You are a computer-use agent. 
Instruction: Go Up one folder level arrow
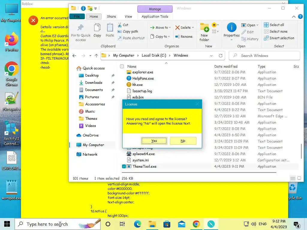[x=96, y=56]
